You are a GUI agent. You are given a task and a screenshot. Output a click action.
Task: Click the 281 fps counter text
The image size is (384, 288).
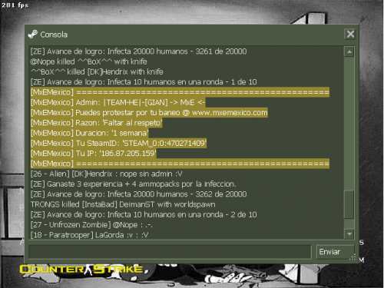coord(15,5)
